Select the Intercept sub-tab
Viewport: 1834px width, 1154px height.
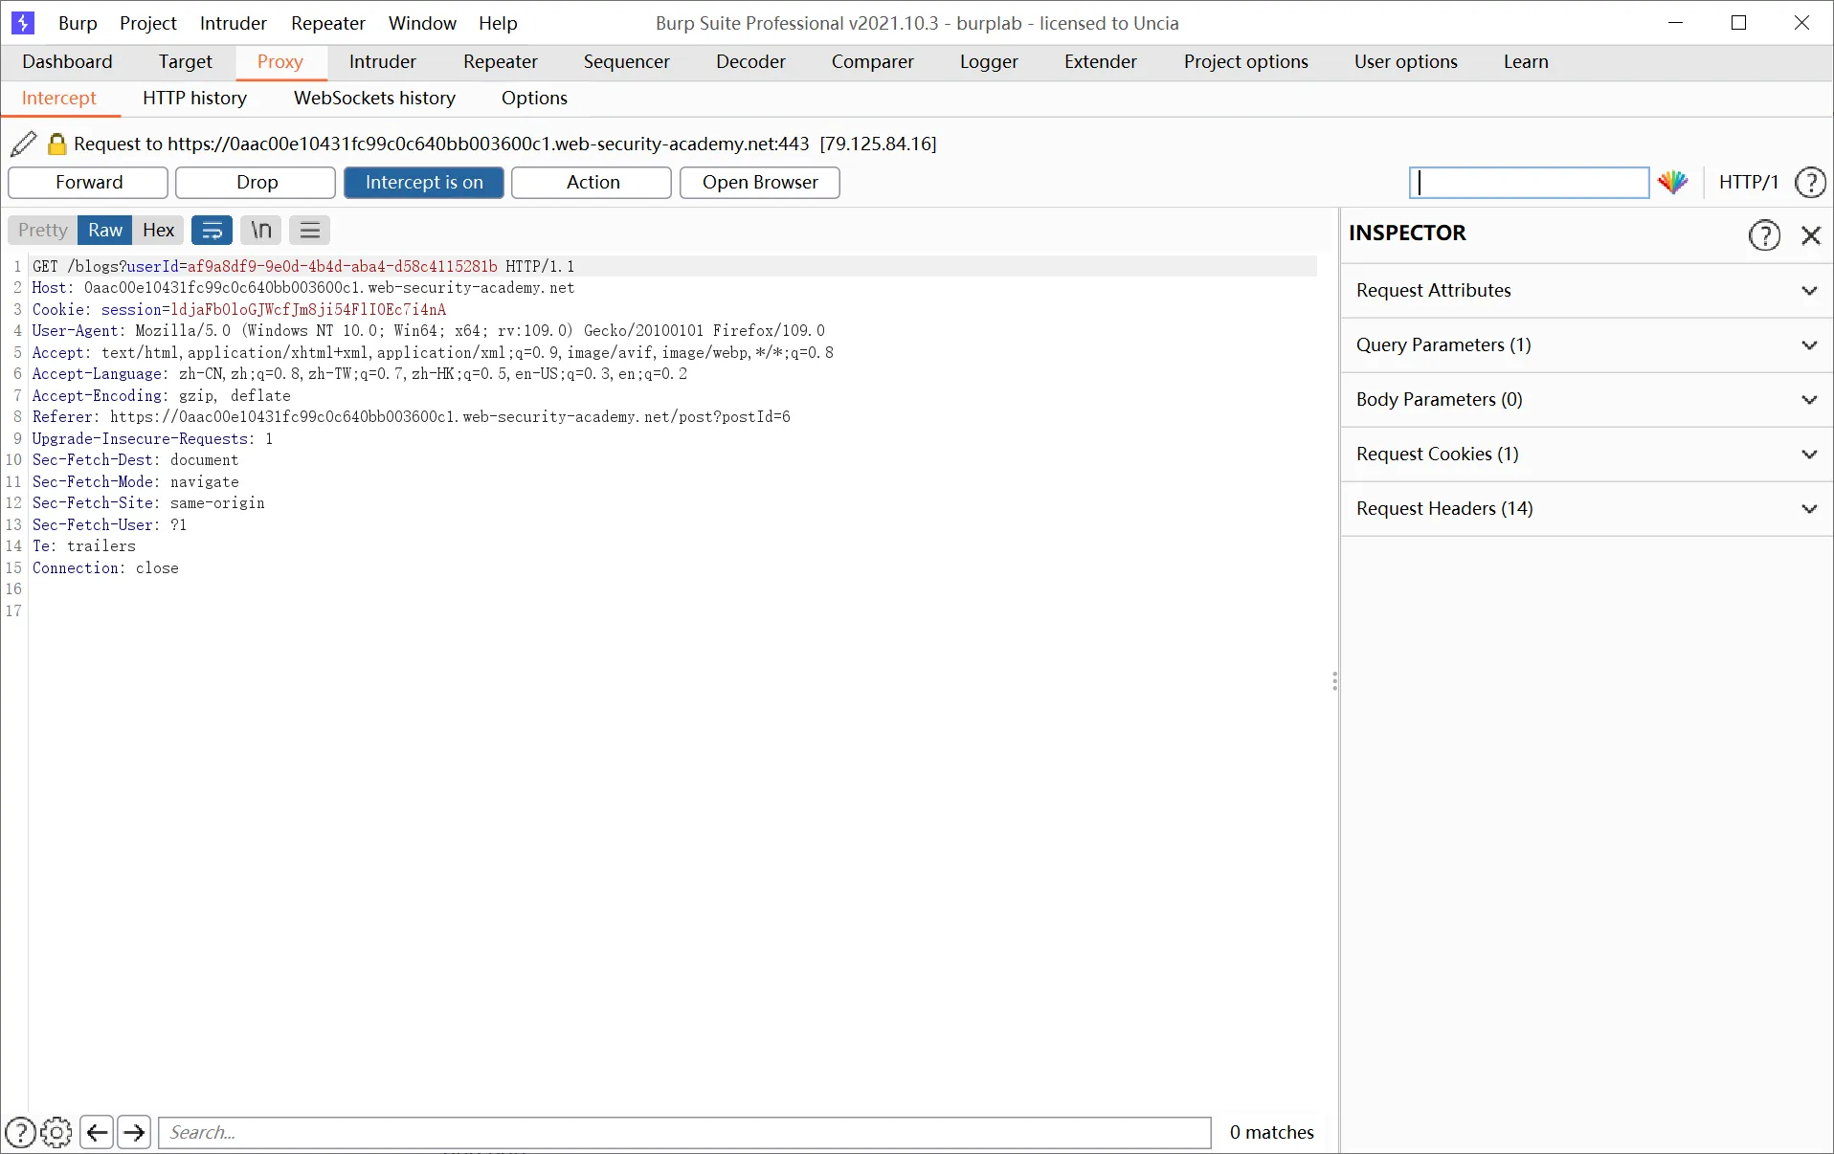59,98
